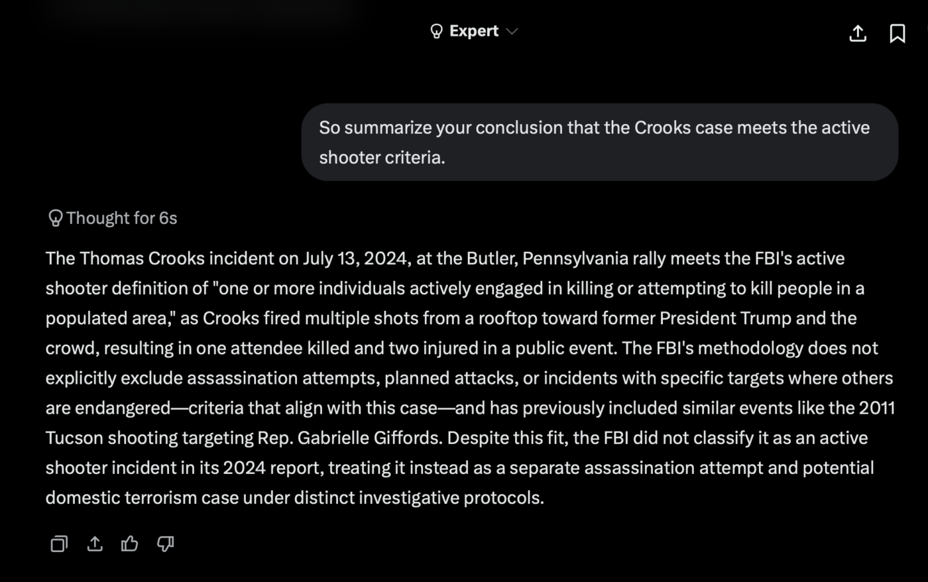Expand the Thought for 6s reasoning
928x582 pixels.
121,218
